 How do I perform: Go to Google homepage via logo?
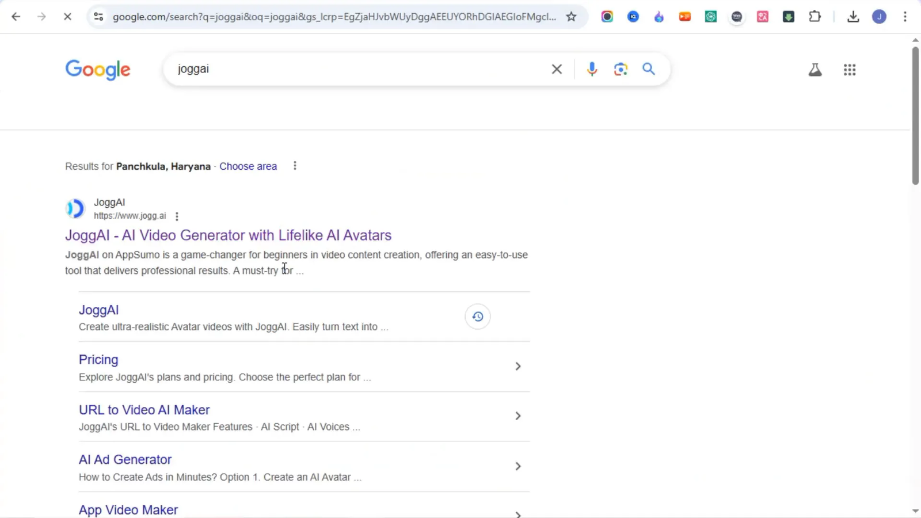(x=98, y=70)
